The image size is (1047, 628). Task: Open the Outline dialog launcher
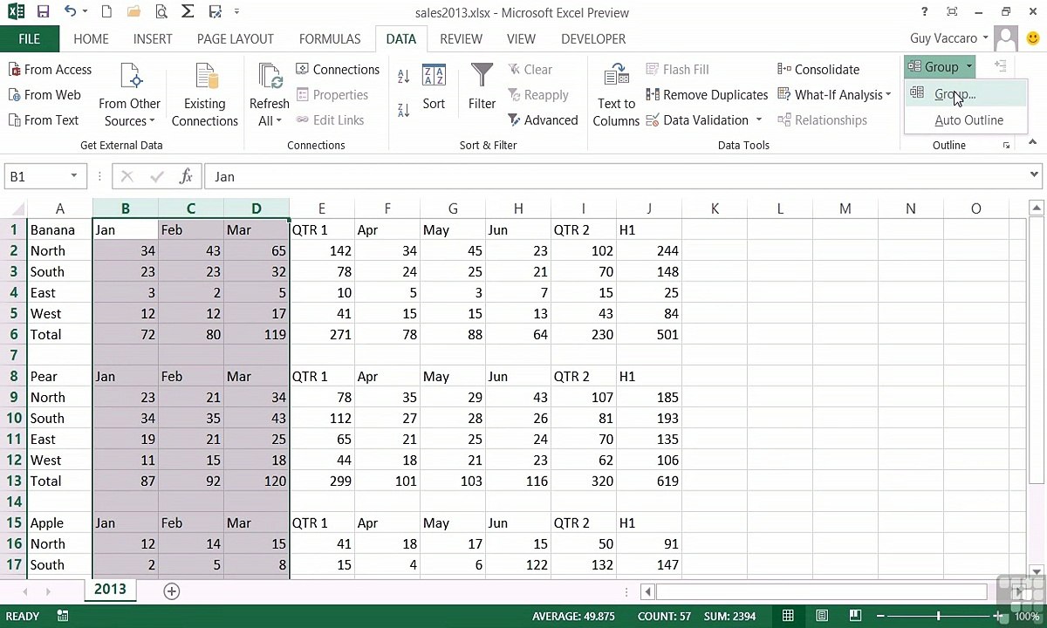[1006, 146]
